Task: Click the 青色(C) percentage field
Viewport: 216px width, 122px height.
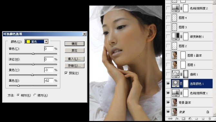Action: (49, 49)
